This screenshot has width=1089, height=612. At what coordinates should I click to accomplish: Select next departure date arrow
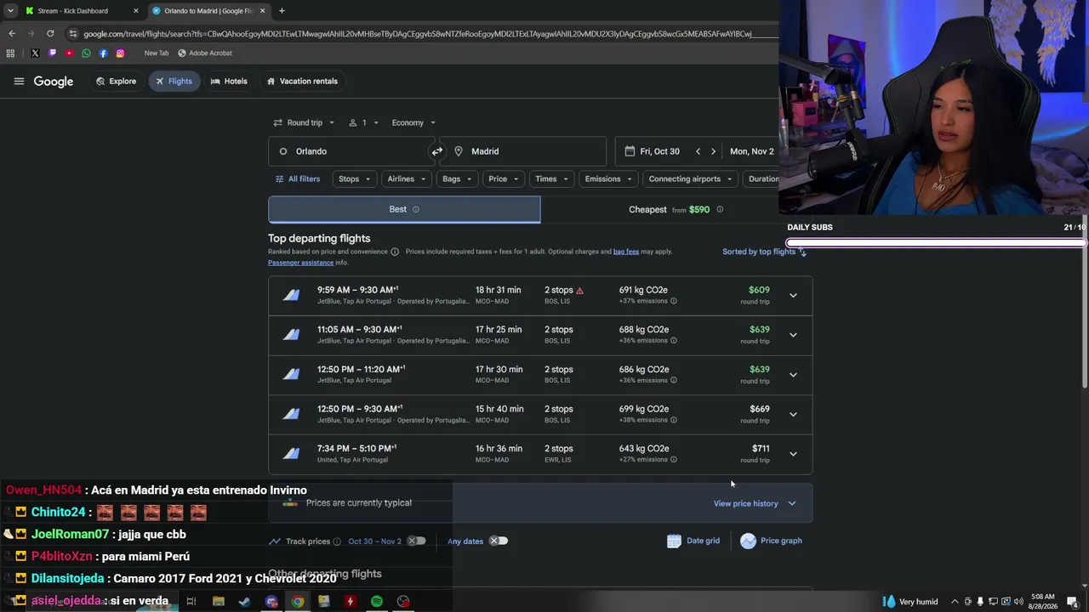(x=713, y=151)
